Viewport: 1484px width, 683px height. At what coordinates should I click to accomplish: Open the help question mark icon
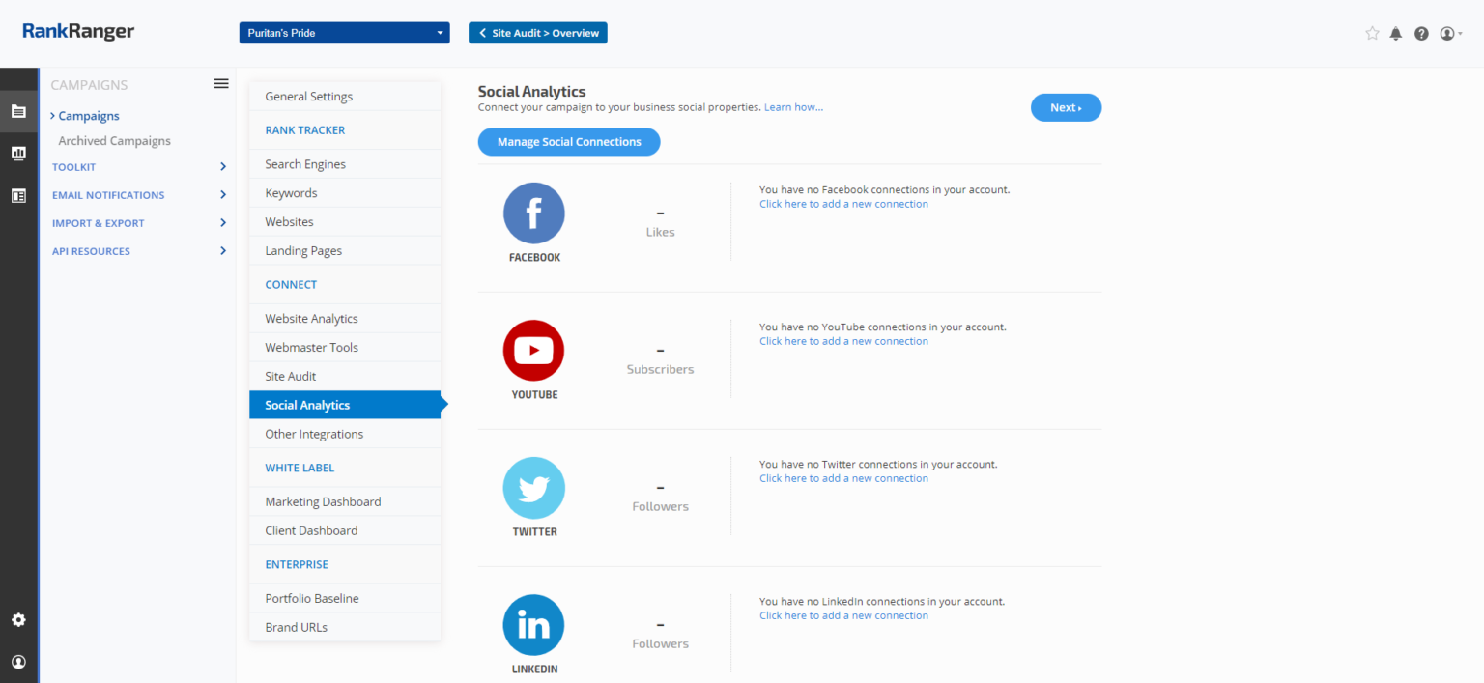[x=1421, y=34]
